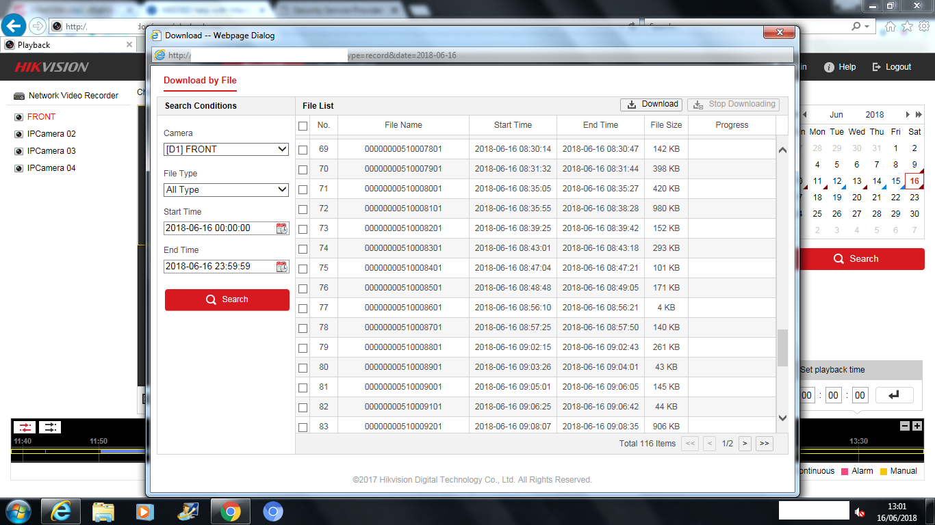
Task: Go to next month in calendar
Action: click(x=908, y=115)
